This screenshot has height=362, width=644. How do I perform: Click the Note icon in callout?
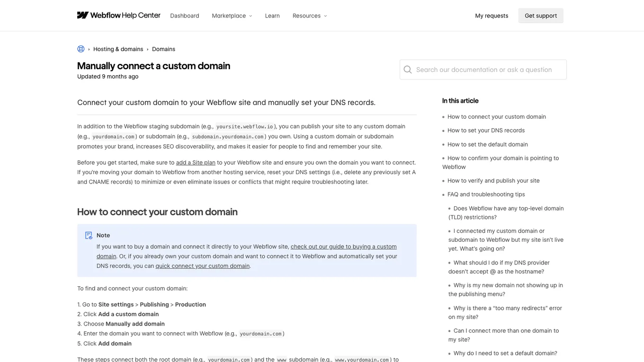pyautogui.click(x=89, y=235)
